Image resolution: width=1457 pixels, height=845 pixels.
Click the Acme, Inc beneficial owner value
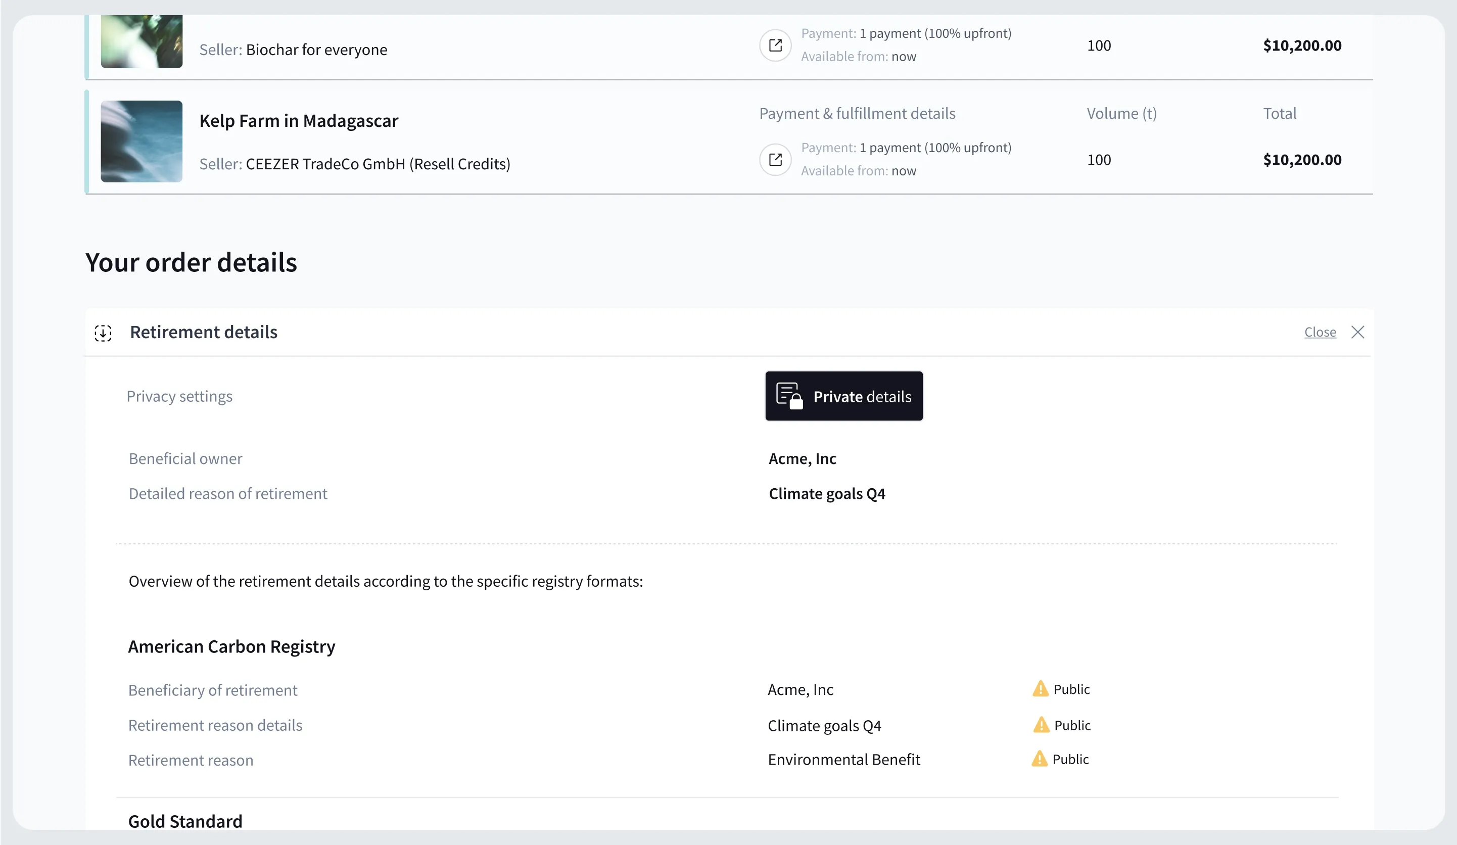coord(802,459)
